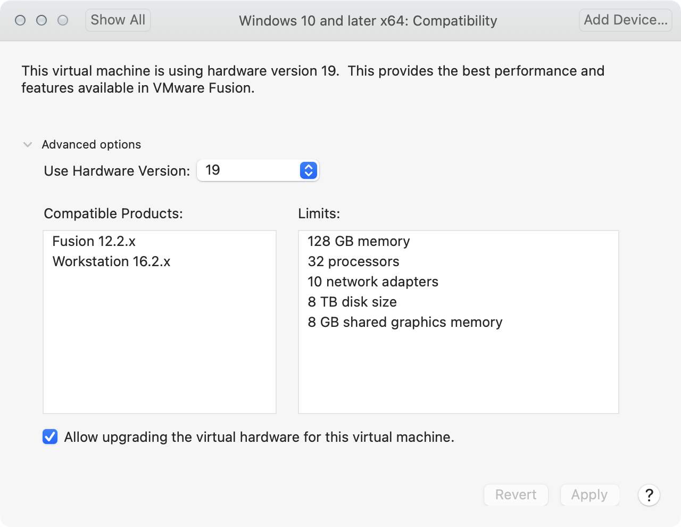
Task: Select the 8 TB disk size entry
Action: coord(352,302)
